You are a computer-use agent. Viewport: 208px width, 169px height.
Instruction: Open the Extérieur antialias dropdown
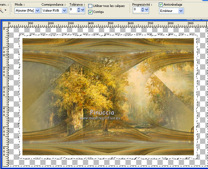(171, 11)
